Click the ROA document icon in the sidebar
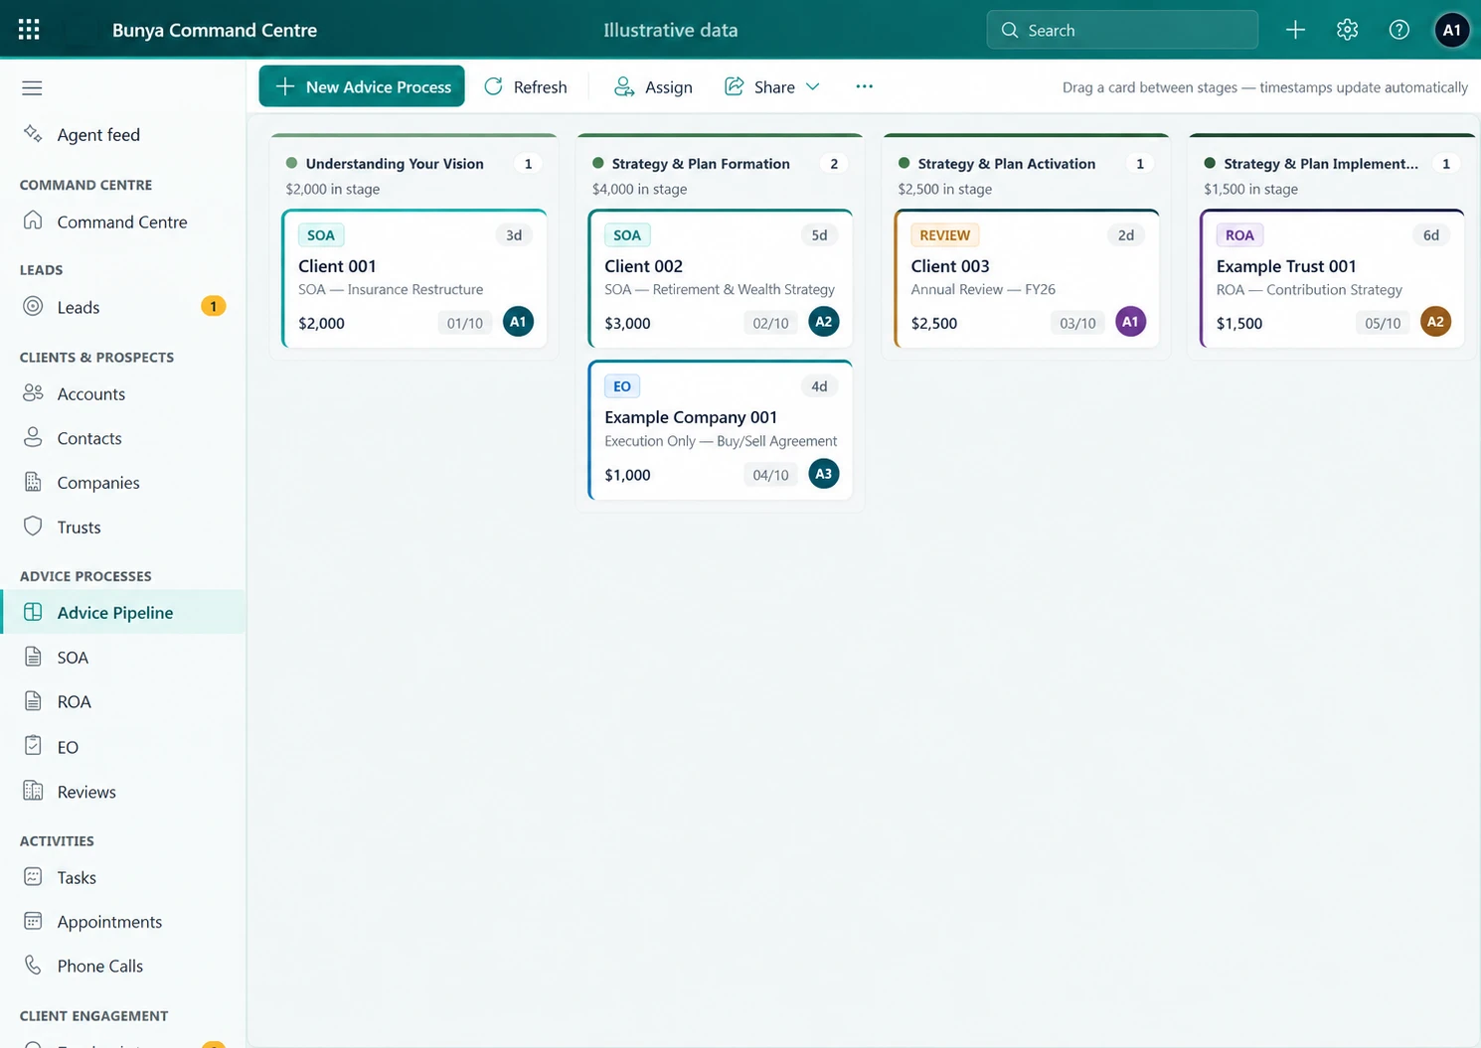Image resolution: width=1481 pixels, height=1048 pixels. [x=33, y=700]
